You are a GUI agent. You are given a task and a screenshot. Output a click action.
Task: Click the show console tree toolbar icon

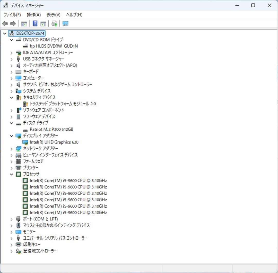[24, 23]
